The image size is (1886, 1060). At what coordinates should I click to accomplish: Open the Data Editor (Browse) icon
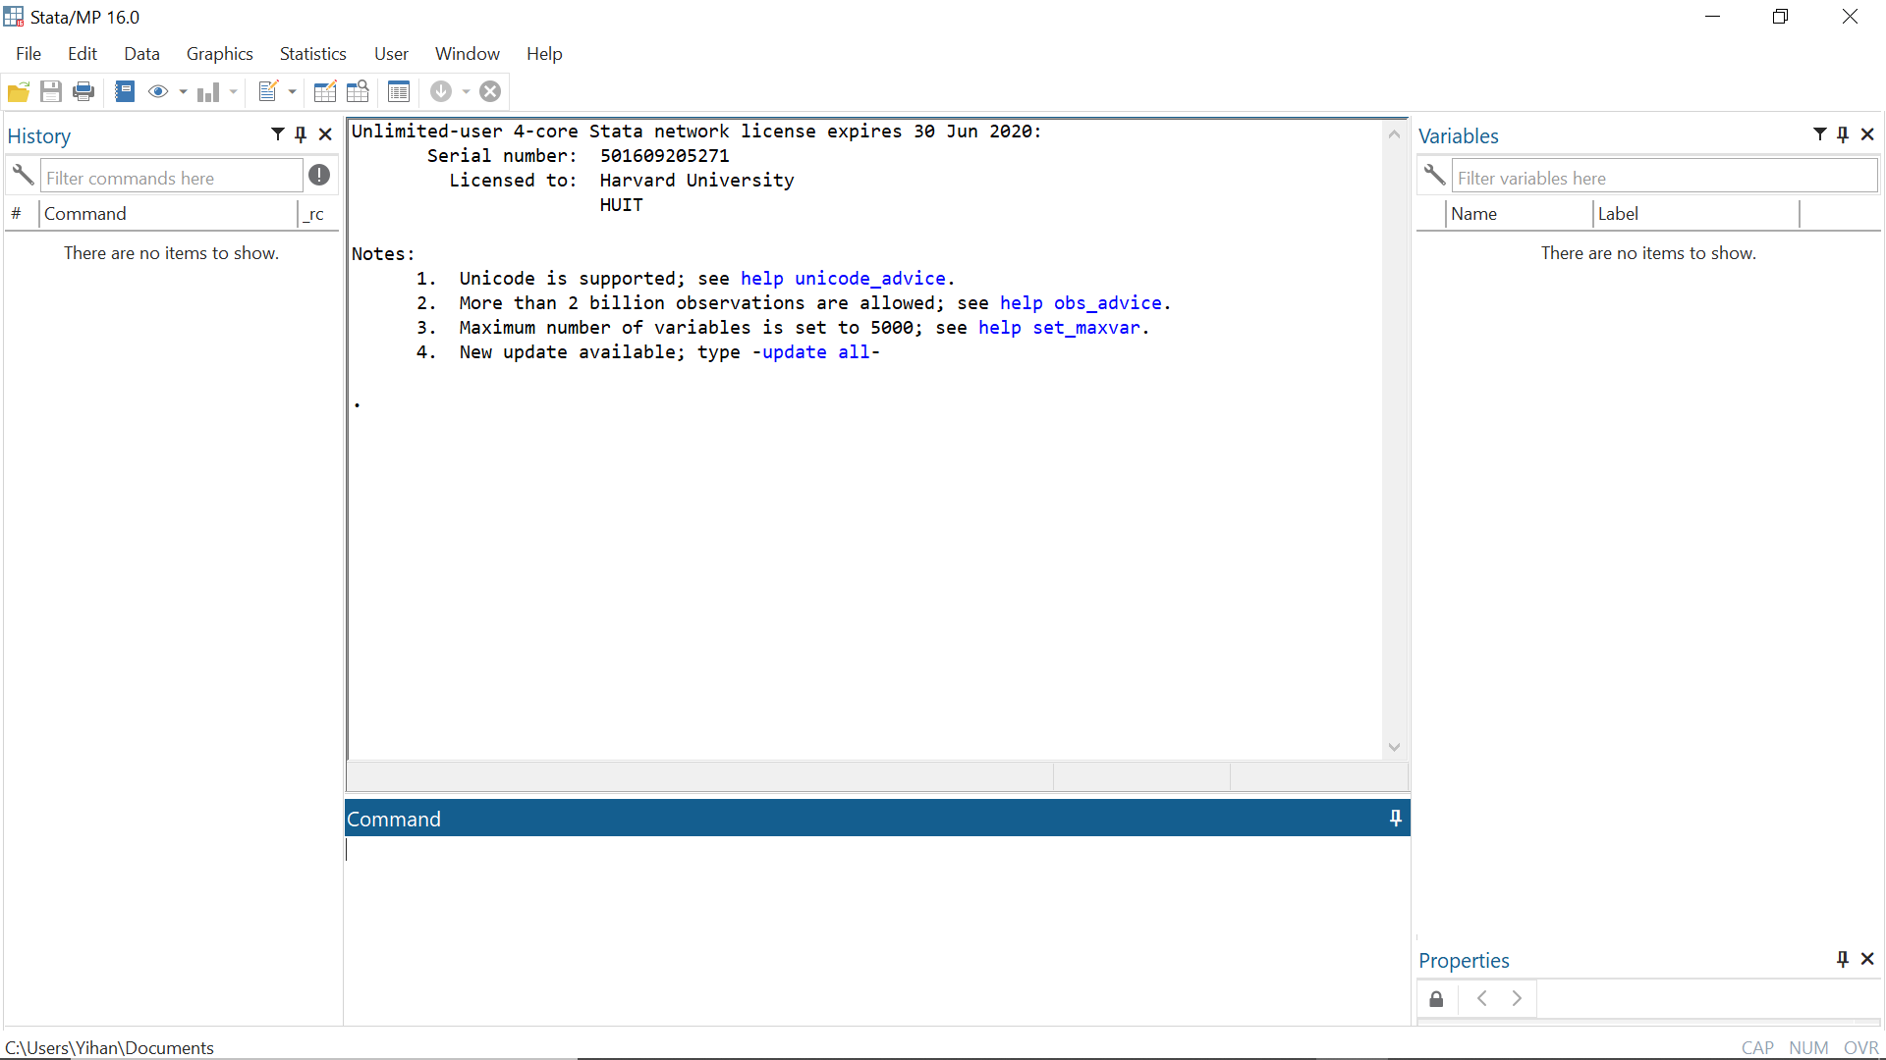tap(358, 92)
